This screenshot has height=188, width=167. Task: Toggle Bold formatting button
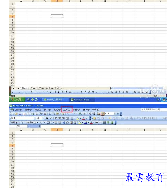pyautogui.click(x=47, y=118)
